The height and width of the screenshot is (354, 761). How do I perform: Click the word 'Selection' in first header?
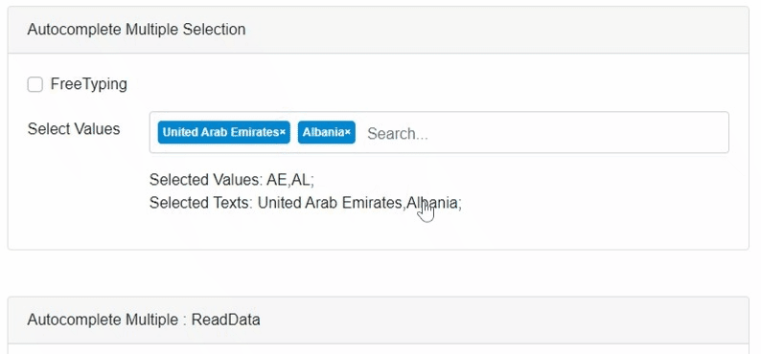[214, 30]
